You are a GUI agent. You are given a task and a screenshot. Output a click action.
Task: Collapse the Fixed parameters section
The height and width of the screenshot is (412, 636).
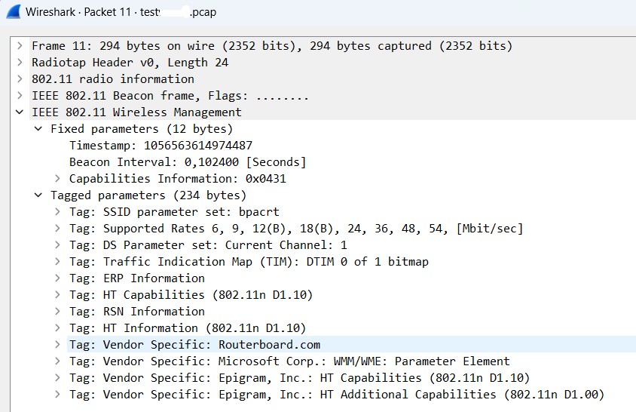coord(39,129)
